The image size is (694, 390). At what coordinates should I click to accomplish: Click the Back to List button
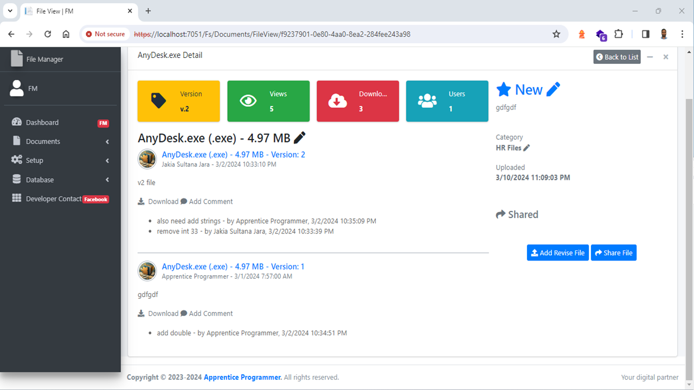pos(617,57)
